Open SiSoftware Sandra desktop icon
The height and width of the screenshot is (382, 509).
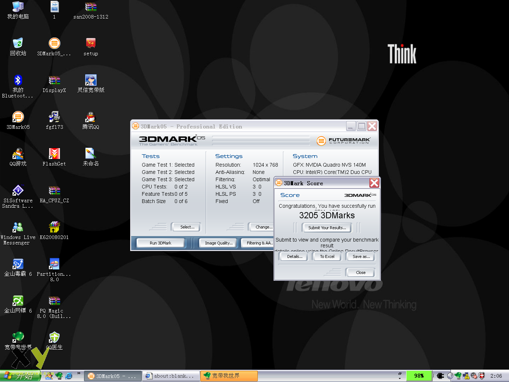[18, 191]
